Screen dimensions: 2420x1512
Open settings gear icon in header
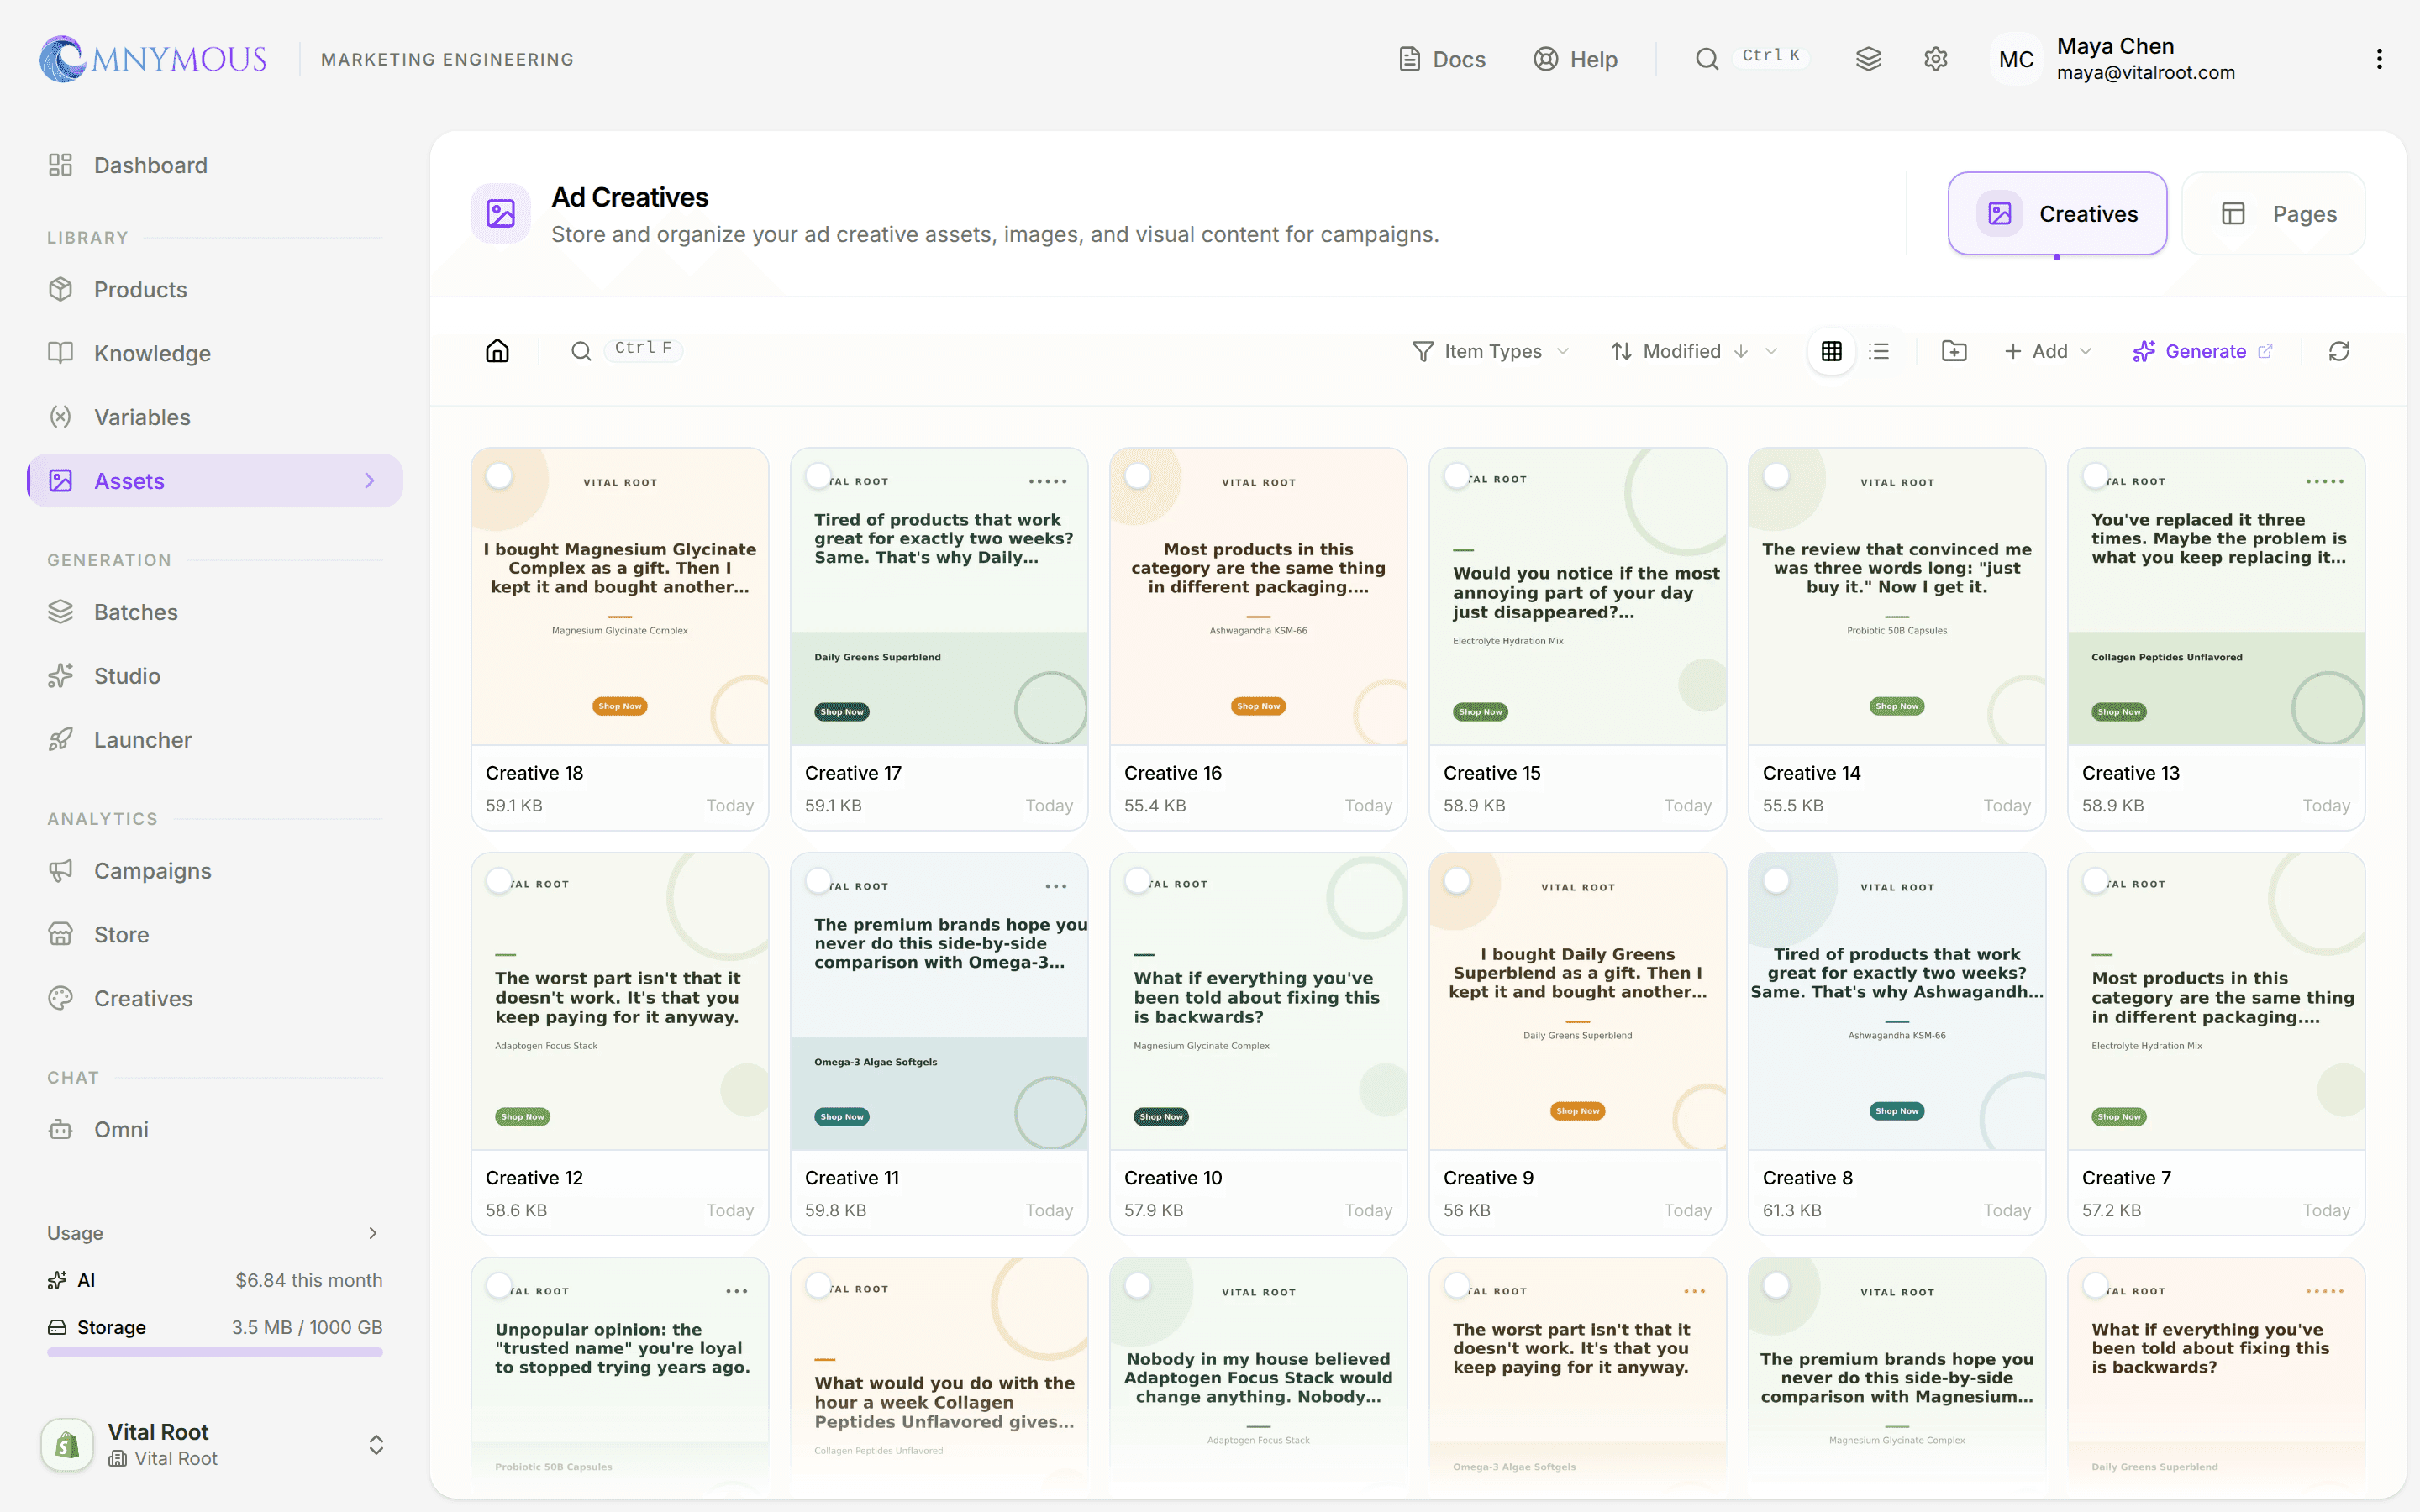click(x=1935, y=59)
